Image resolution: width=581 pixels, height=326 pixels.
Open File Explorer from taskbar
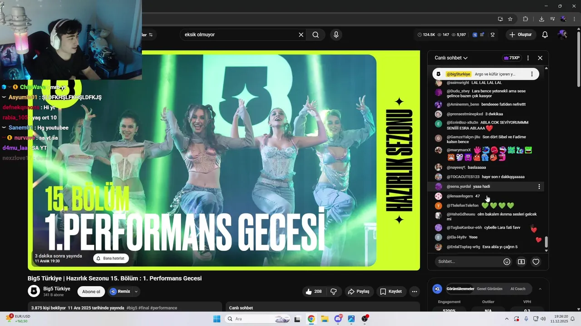[325, 319]
